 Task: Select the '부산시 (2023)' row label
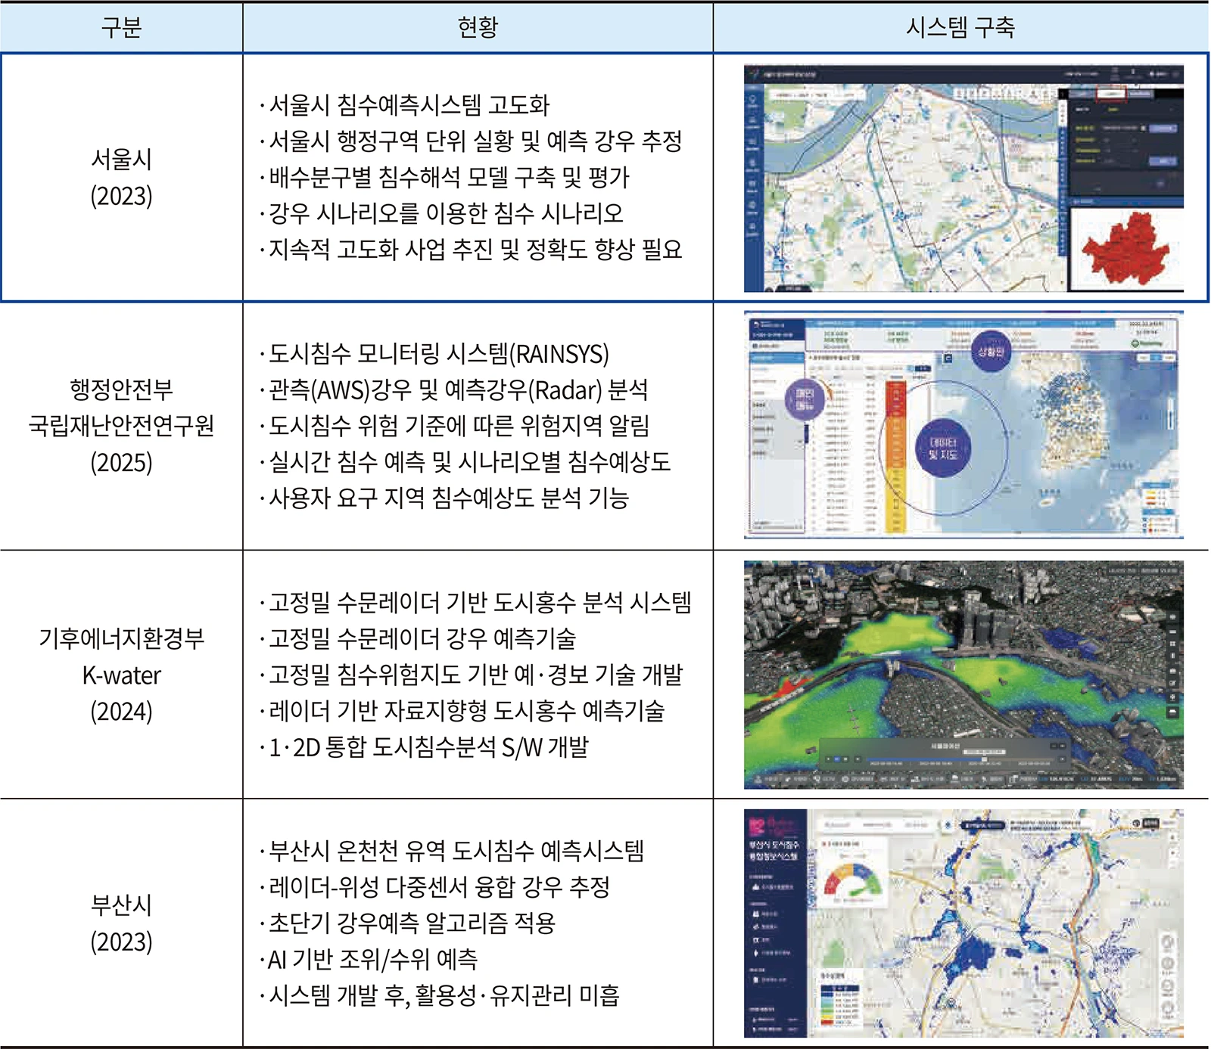(x=121, y=923)
